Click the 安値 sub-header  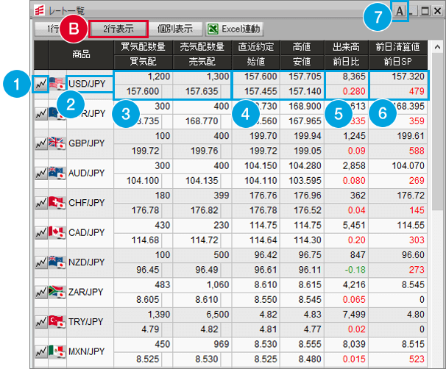tap(302, 62)
